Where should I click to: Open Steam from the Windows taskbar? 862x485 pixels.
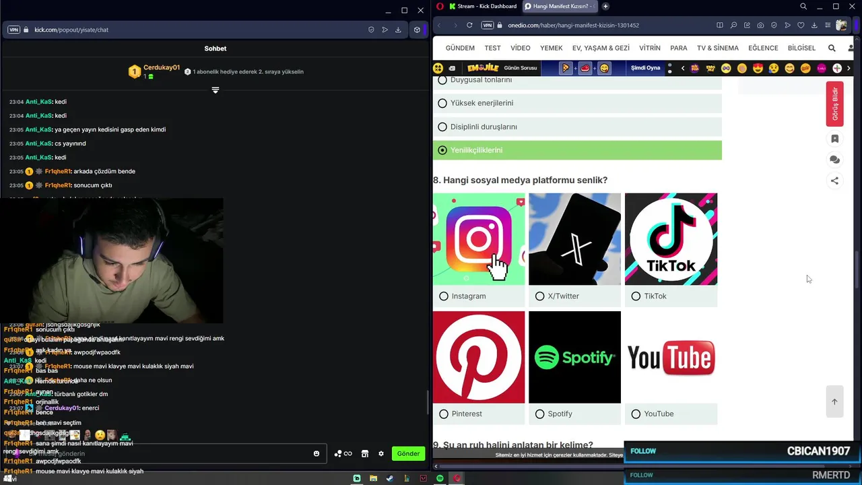(x=390, y=478)
